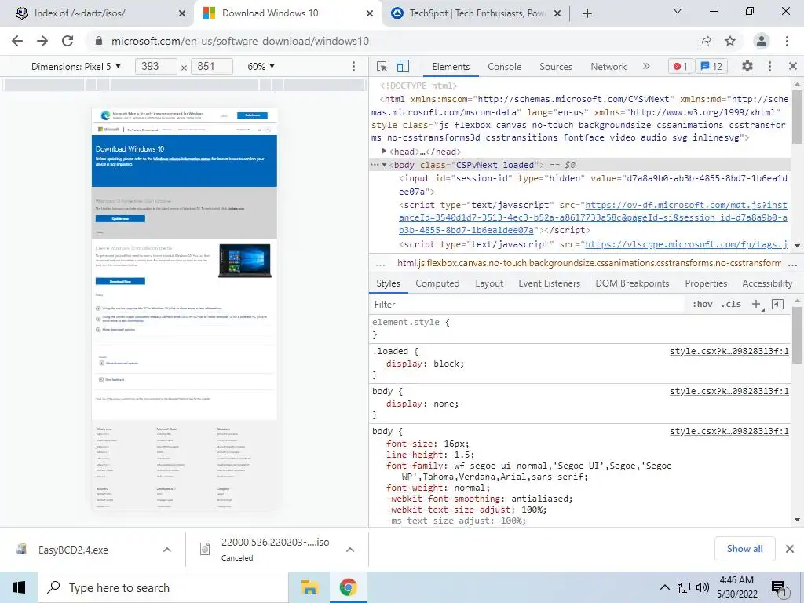Screen dimensions: 804x603
Task: Switch to the Network tab
Action: (608, 67)
